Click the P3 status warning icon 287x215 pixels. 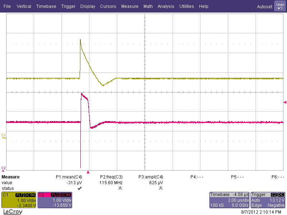161,188
